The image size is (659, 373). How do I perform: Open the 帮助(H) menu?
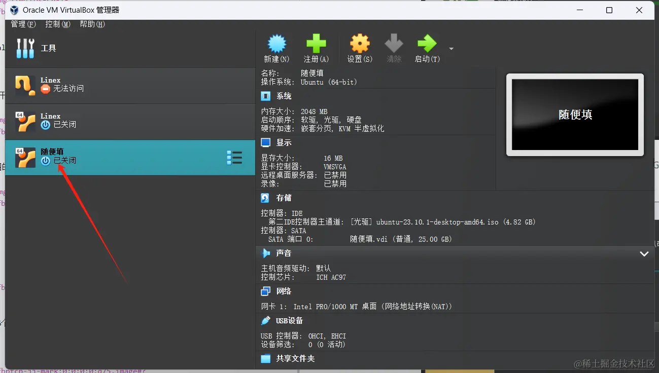92,24
